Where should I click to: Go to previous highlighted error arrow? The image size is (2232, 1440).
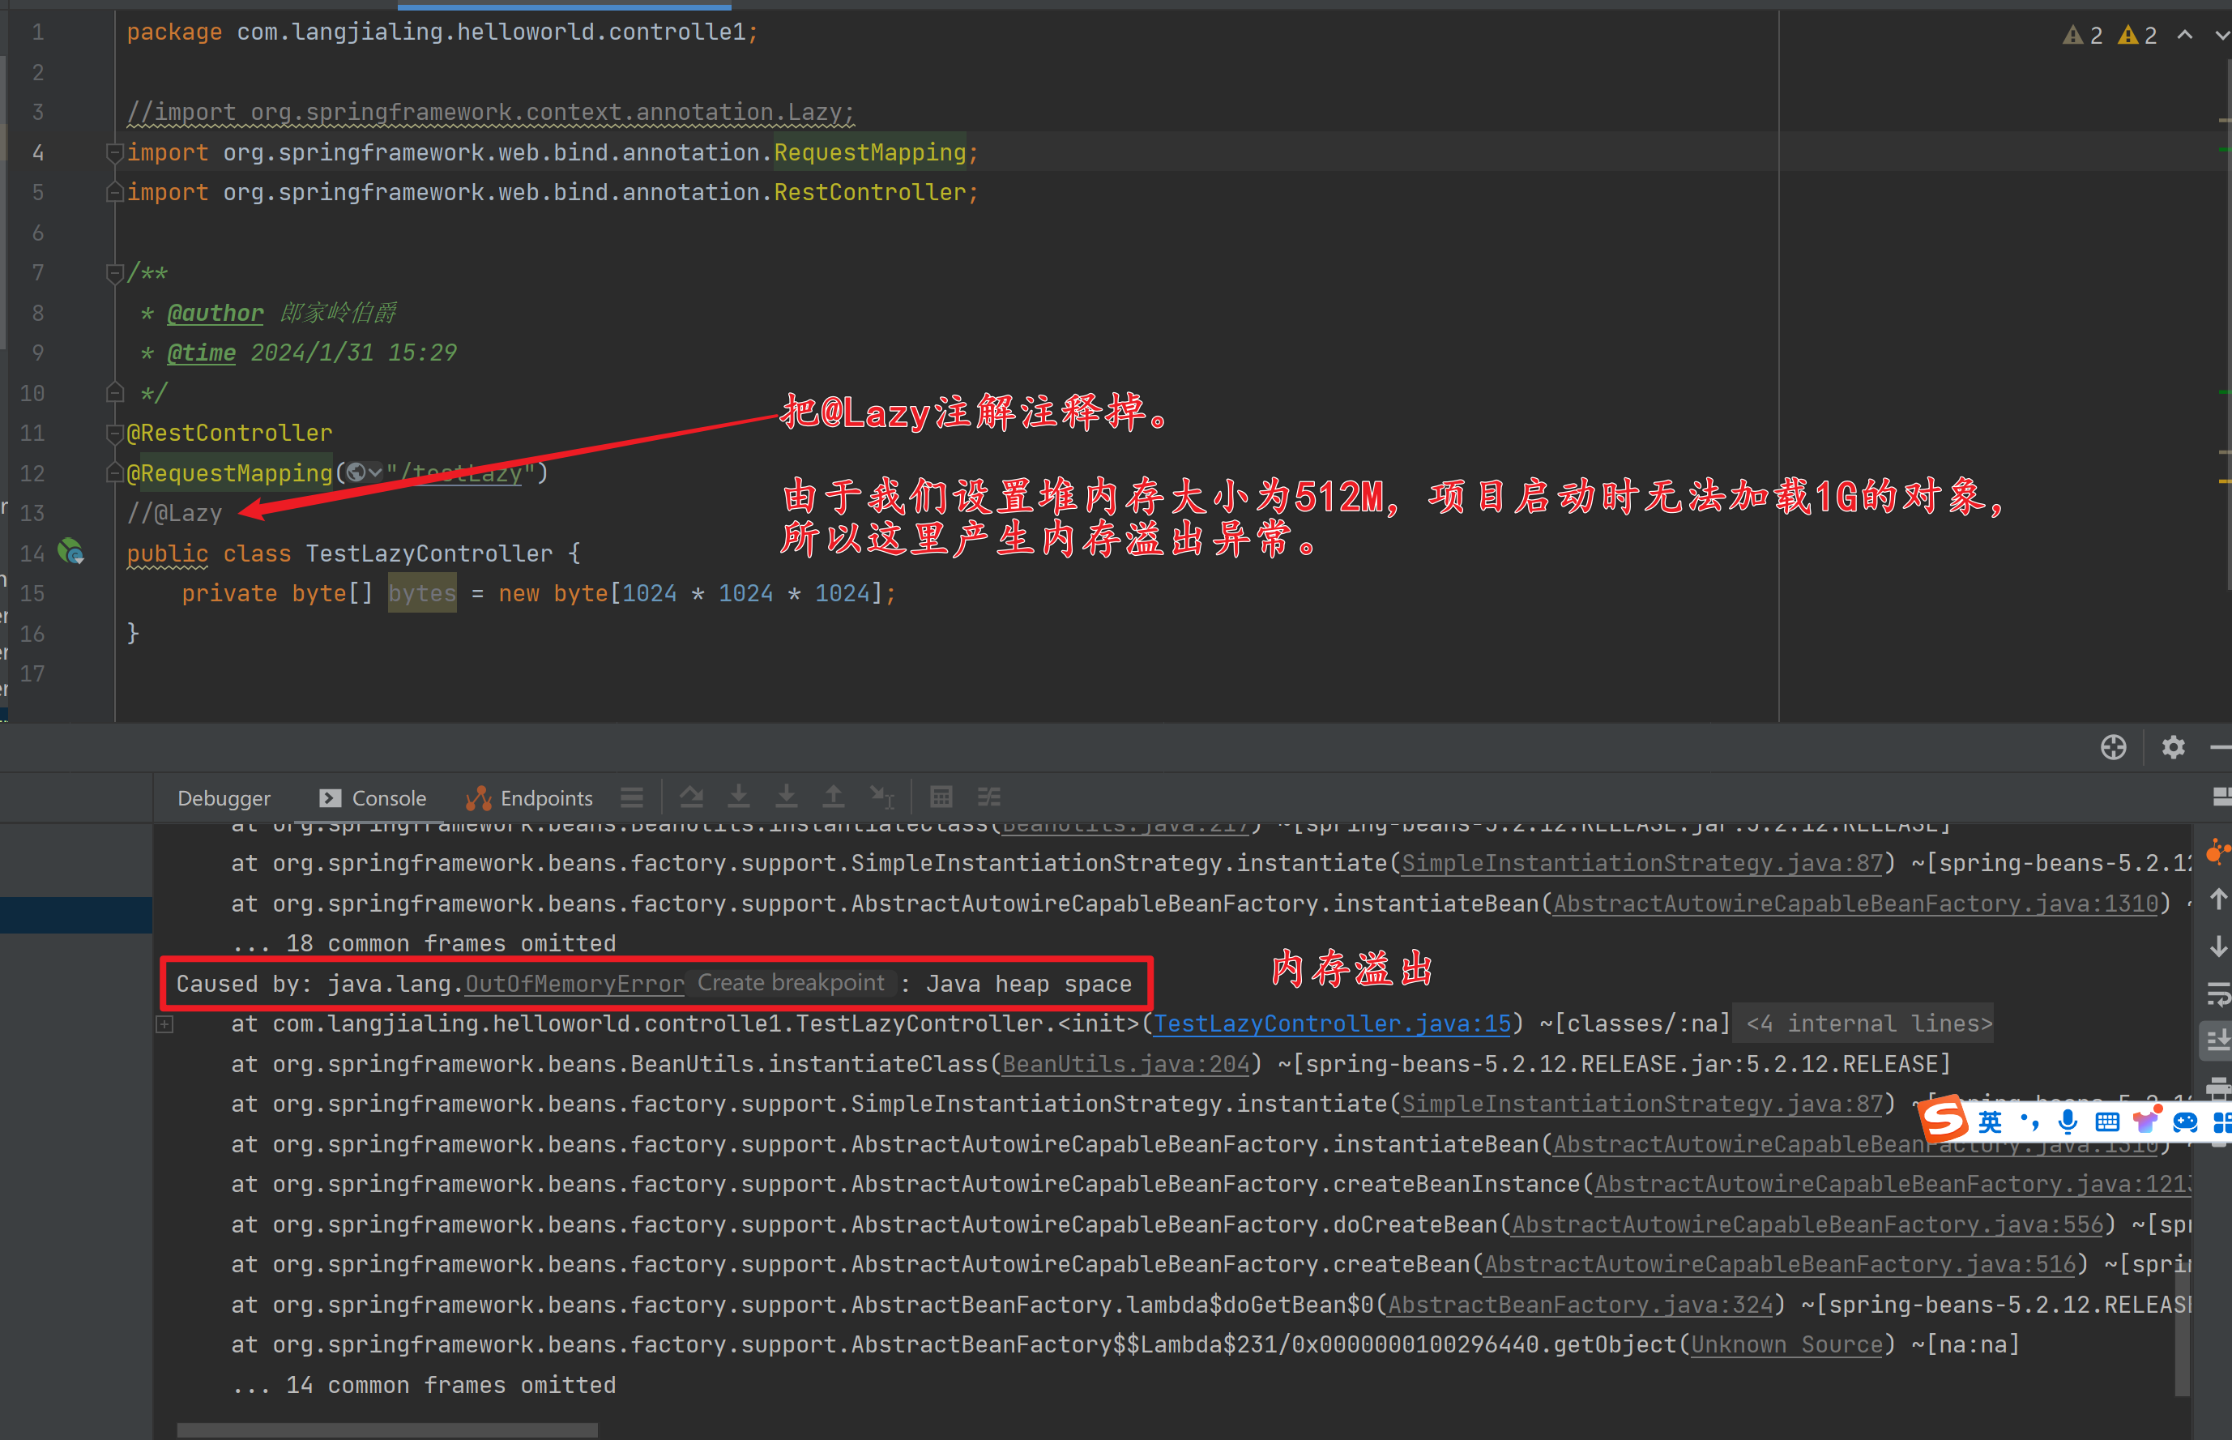(x=2184, y=35)
